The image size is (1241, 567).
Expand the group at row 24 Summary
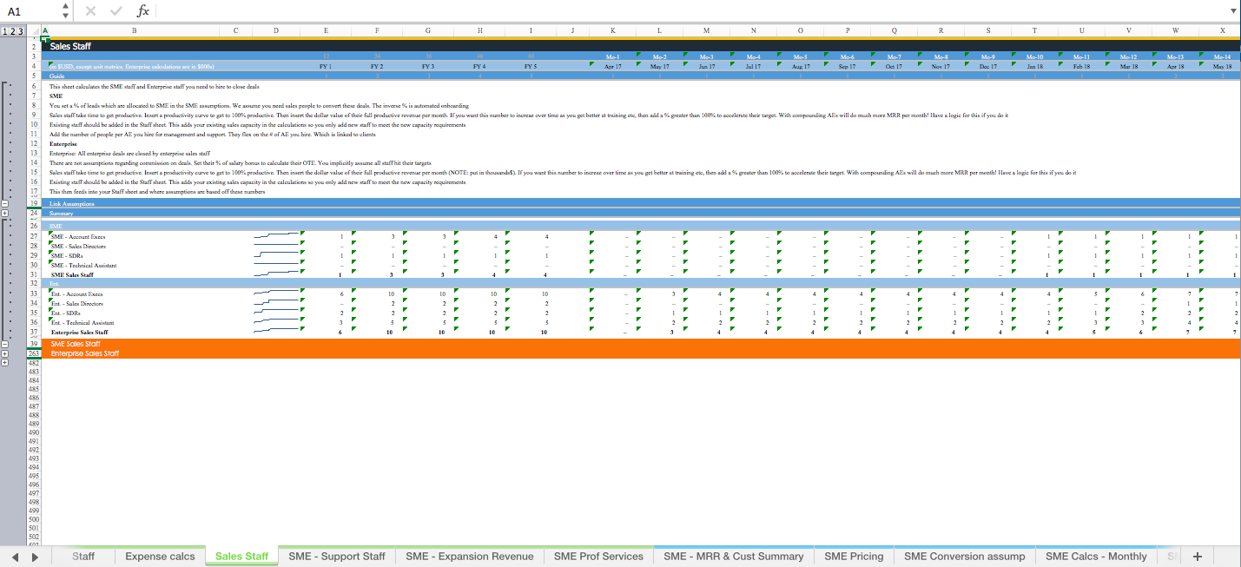5,213
